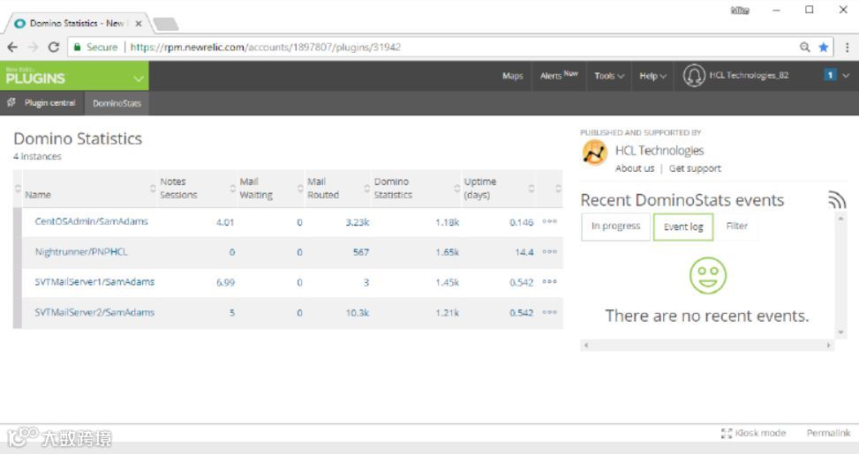Open SVTMailServer1/SamAdams instance
The width and height of the screenshot is (859, 454).
[x=94, y=282]
